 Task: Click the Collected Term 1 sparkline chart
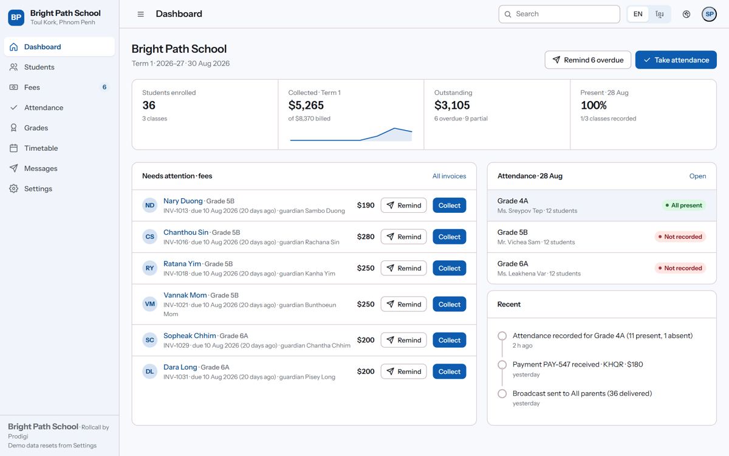351,134
